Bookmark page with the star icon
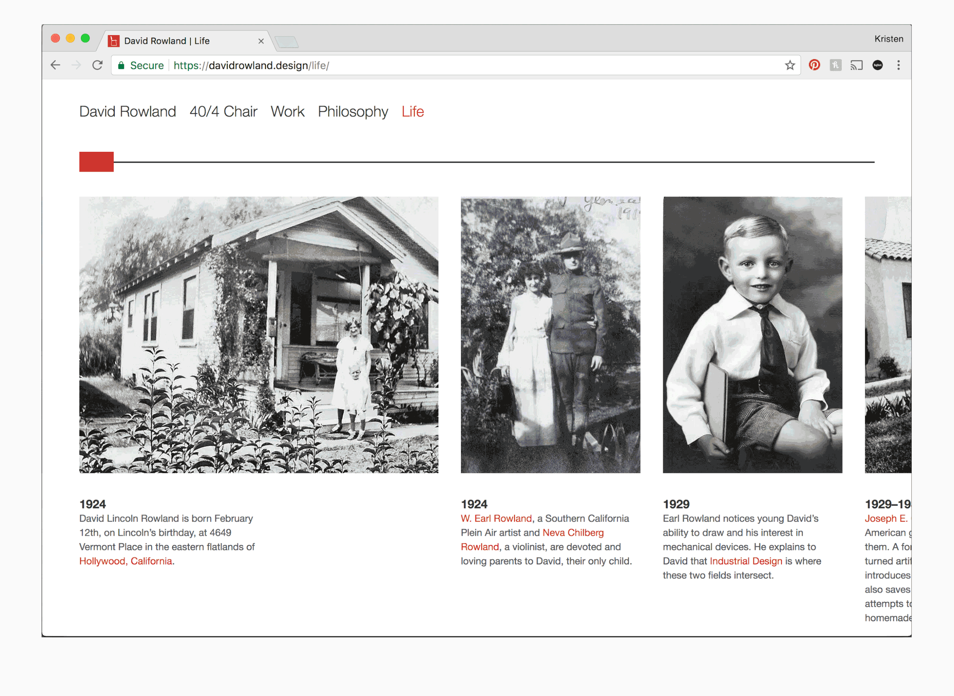The image size is (954, 696). (790, 65)
